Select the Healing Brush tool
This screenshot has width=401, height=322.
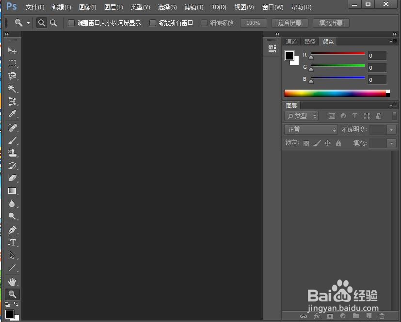click(x=12, y=128)
